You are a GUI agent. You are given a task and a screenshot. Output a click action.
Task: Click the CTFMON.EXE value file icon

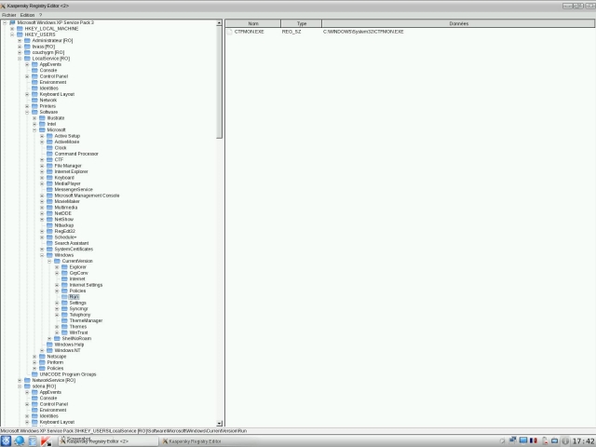pyautogui.click(x=229, y=32)
